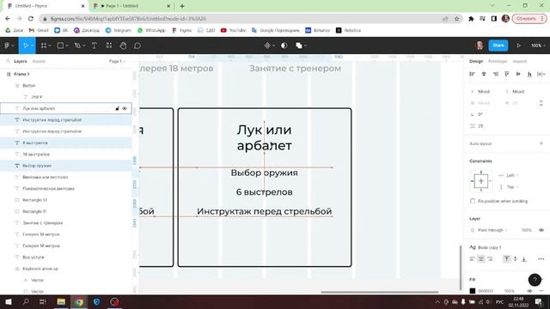This screenshot has width=550, height=309.
Task: Select the Pen tool
Action: click(x=77, y=45)
